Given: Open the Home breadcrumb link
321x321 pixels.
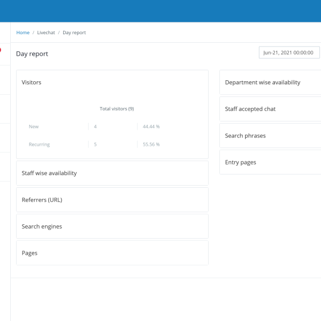Looking at the screenshot, I should [22, 33].
